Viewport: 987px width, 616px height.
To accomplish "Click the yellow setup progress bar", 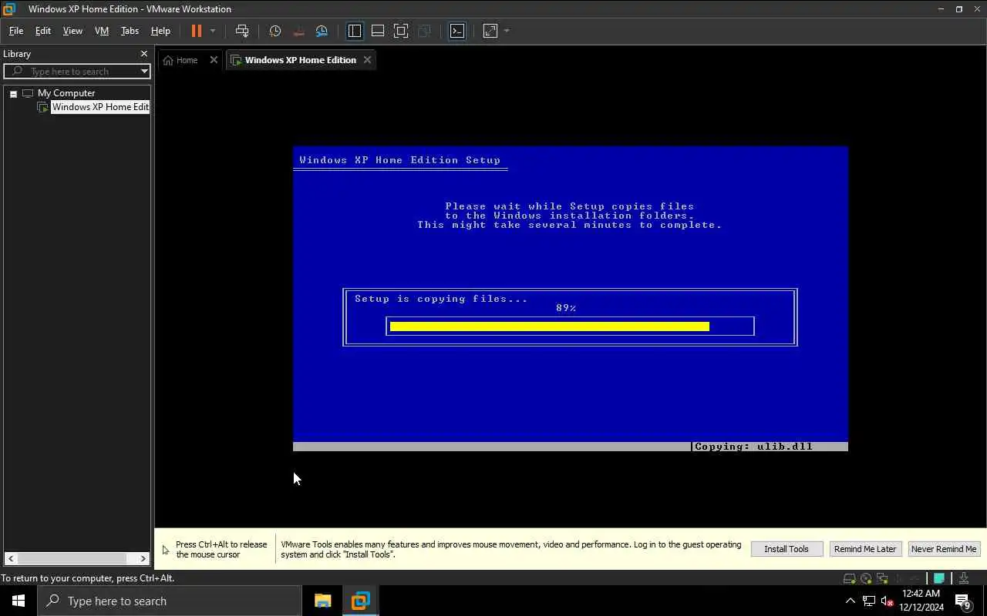I will [x=549, y=326].
